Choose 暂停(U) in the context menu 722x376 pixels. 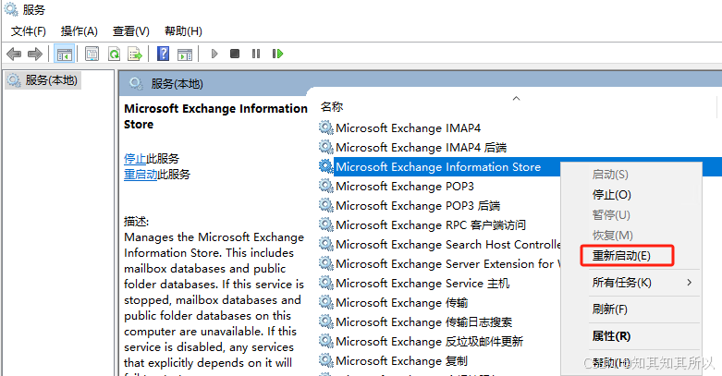pyautogui.click(x=611, y=215)
